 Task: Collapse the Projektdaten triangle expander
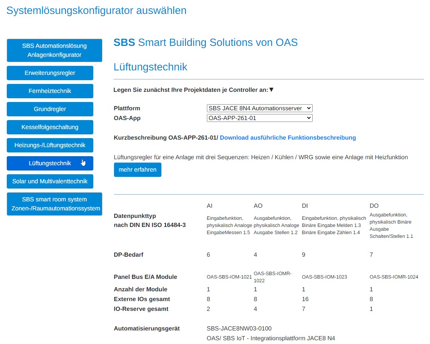click(272, 90)
